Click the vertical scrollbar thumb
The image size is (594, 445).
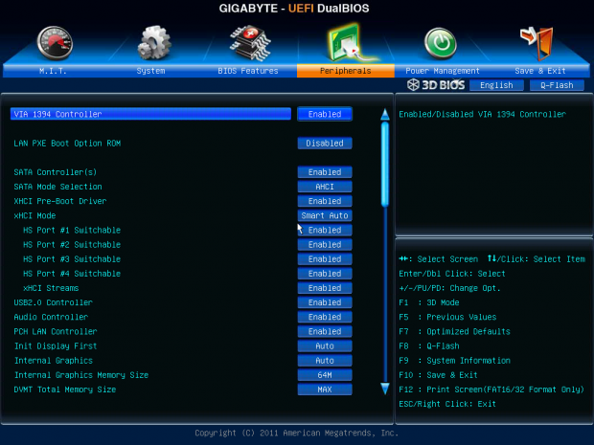coord(385,165)
